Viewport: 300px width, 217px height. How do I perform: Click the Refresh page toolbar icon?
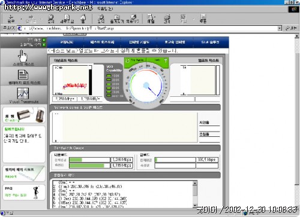click(x=67, y=19)
